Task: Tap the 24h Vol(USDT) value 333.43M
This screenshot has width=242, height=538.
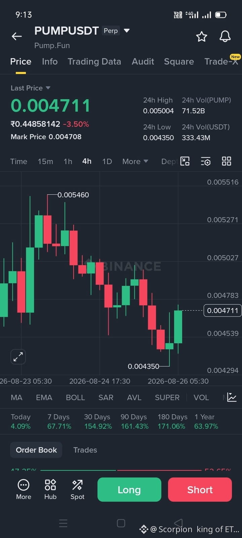Action: point(196,138)
